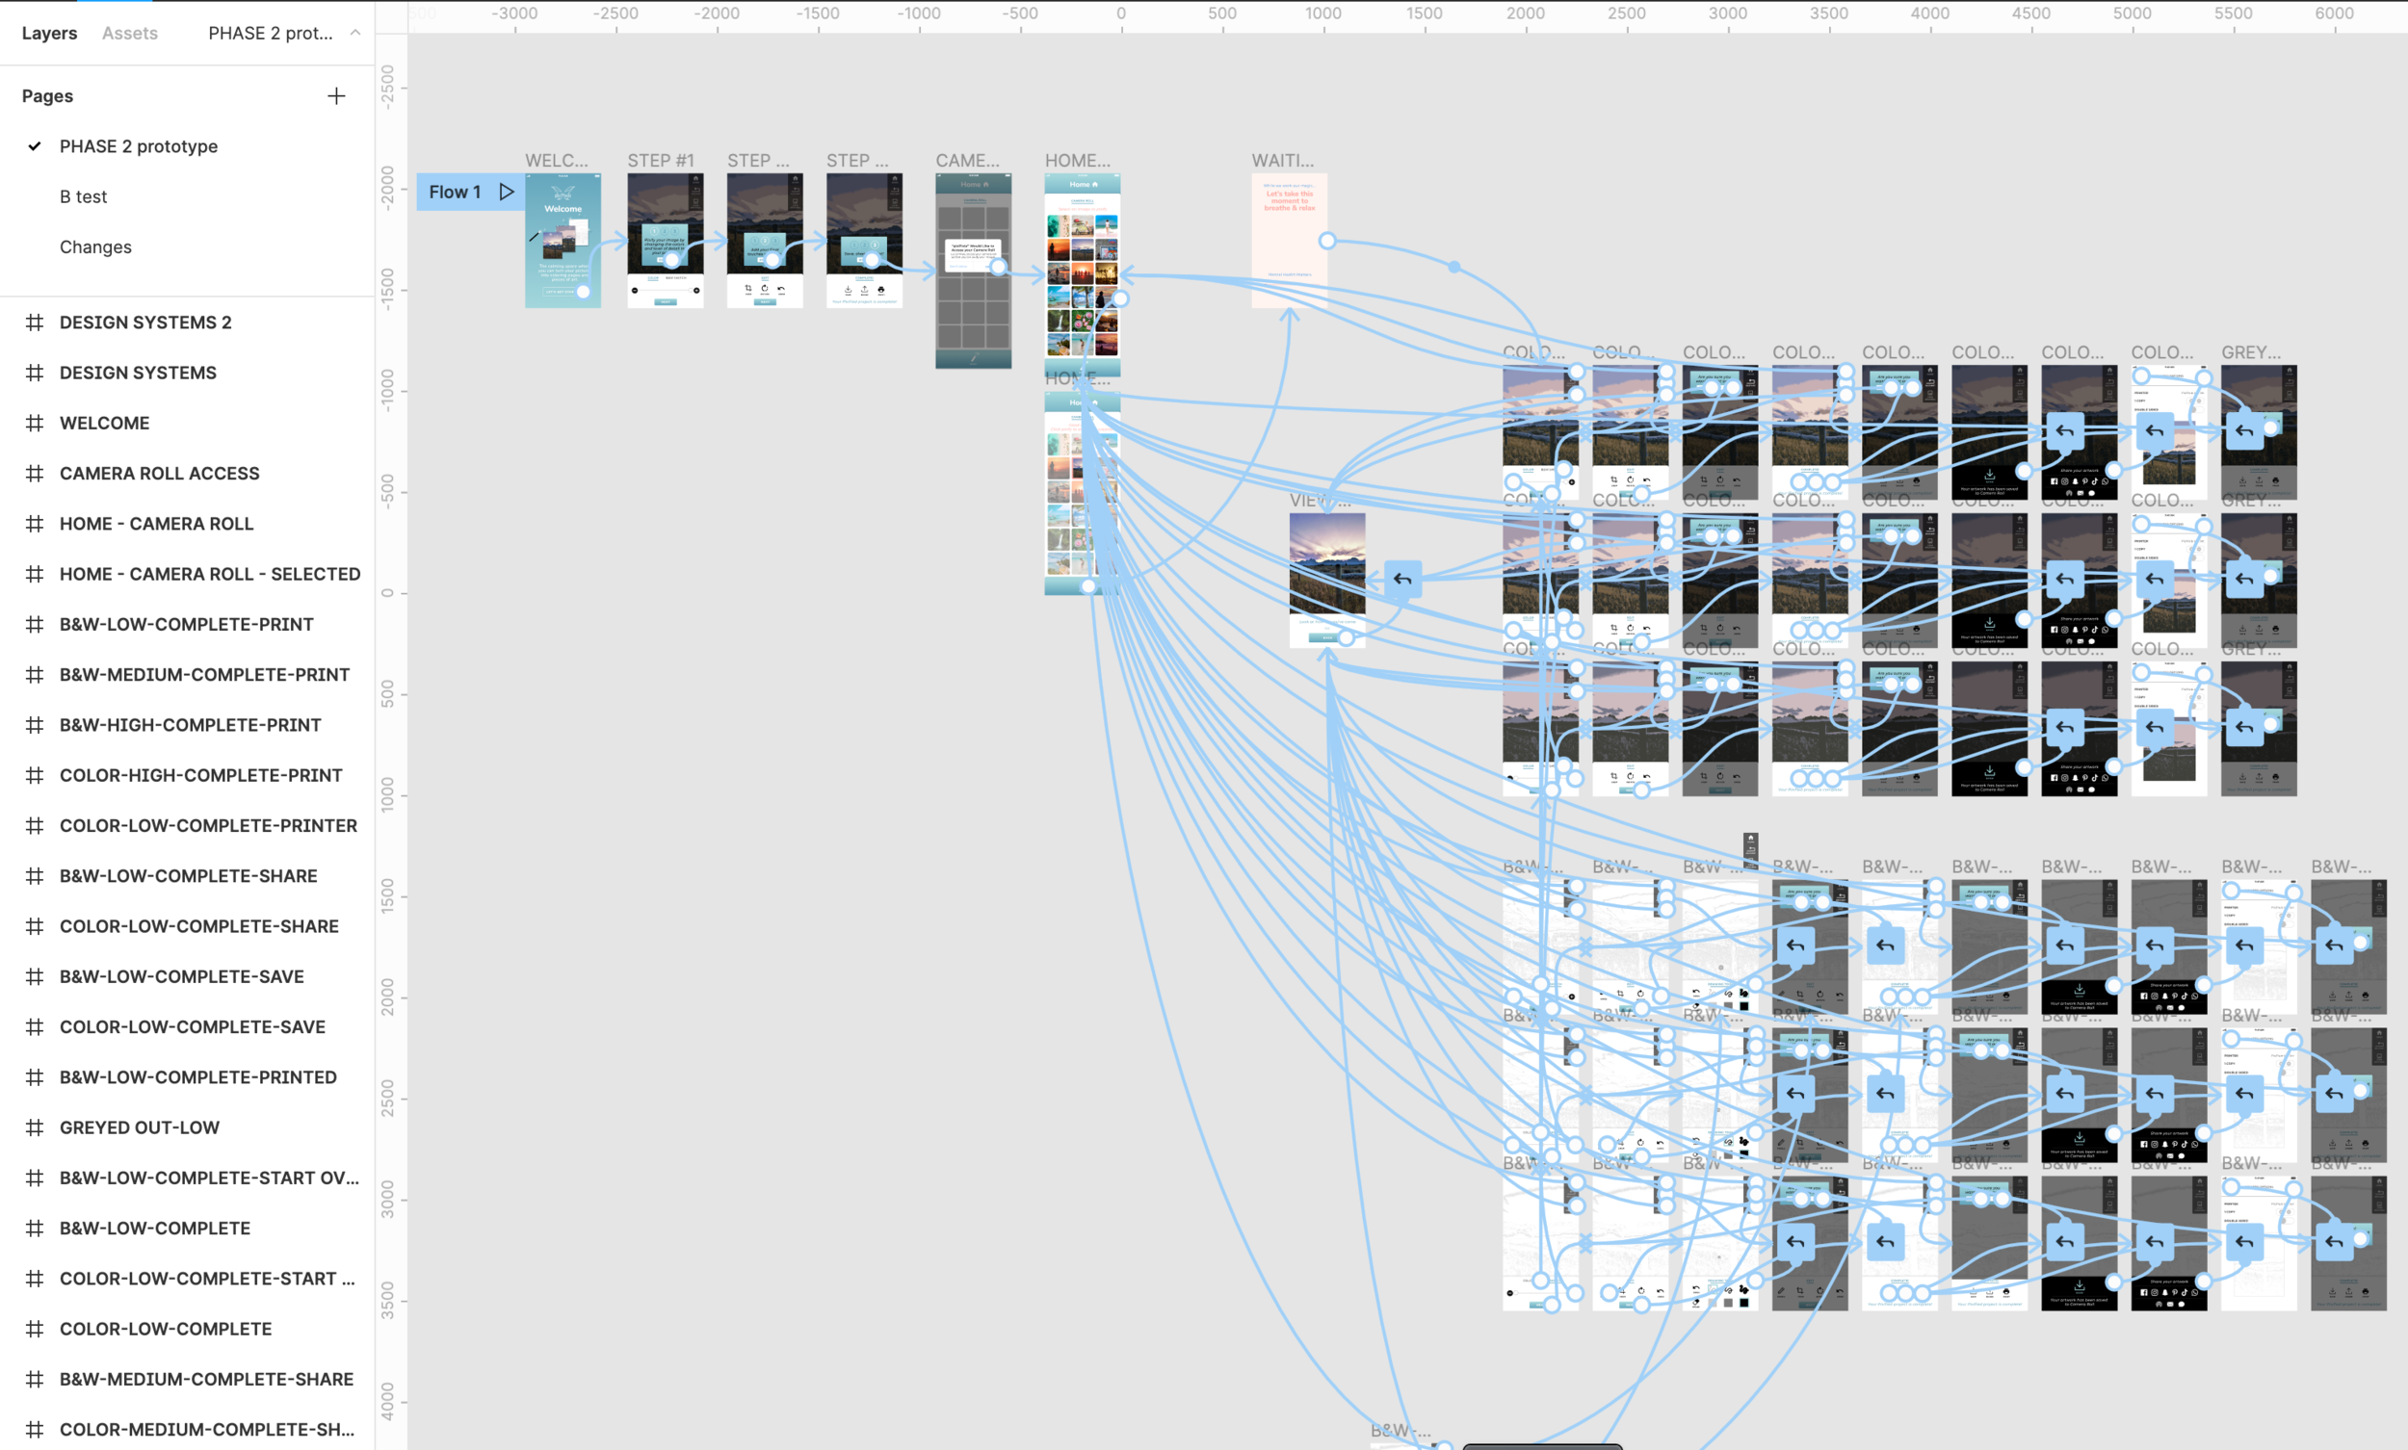Screen dimensions: 2408x1450
Task: Switch to the Layers tab
Action: [x=49, y=34]
